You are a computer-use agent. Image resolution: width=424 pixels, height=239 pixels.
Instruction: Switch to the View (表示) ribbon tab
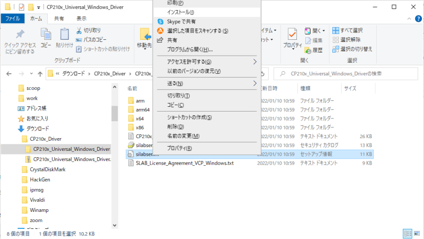click(82, 19)
